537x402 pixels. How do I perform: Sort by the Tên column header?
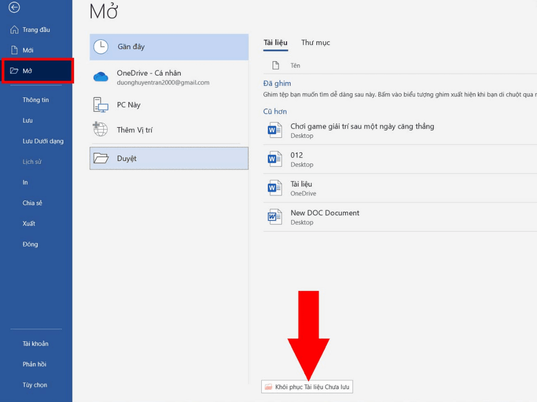click(x=295, y=65)
